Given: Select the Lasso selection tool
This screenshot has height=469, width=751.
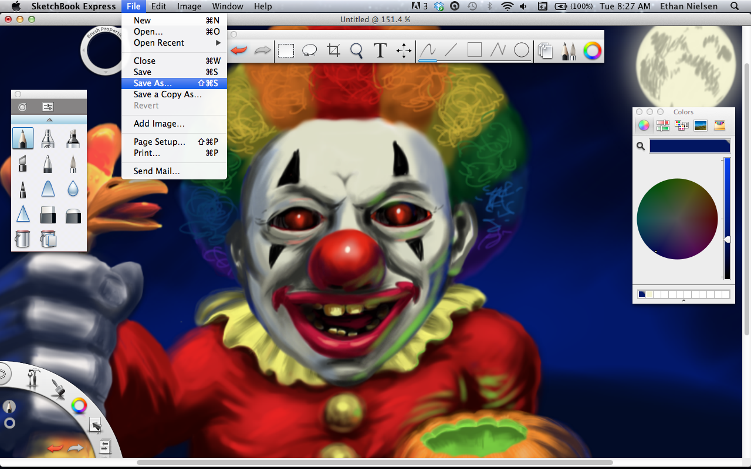Looking at the screenshot, I should 309,51.
